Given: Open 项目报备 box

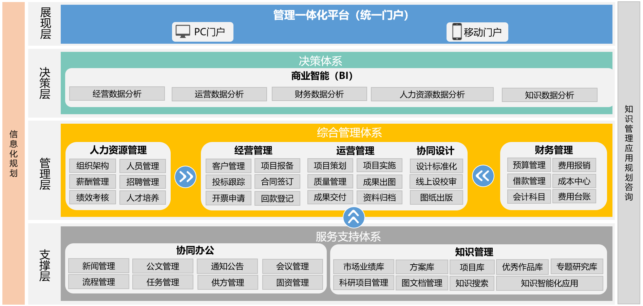Looking at the screenshot, I should click(x=277, y=165).
